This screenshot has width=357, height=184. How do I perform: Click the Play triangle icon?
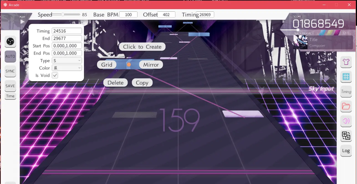tap(22, 21)
